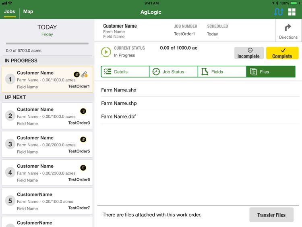Viewport: 302px width, 227px height.
Task: Click the product icon on TestOrder1 card
Action: point(77,74)
